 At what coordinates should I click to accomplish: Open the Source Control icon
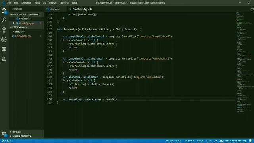[4, 30]
